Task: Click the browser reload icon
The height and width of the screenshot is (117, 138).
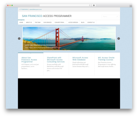Action: click(x=90, y=5)
